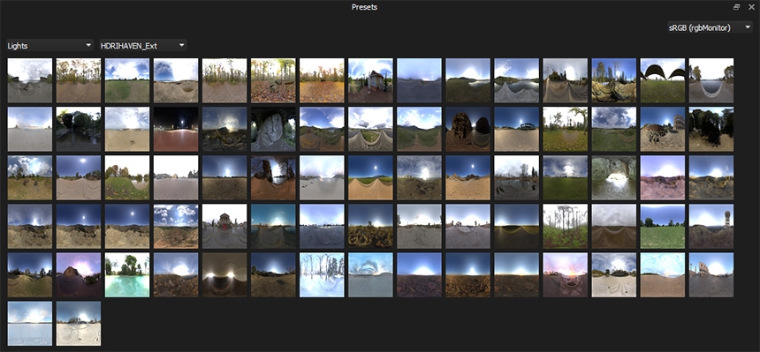Choose the orange autumn leaves ground HDRI
The height and width of the screenshot is (352, 760).
coord(322,80)
